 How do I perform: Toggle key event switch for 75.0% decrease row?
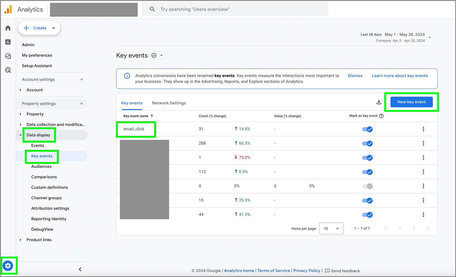pyautogui.click(x=367, y=158)
